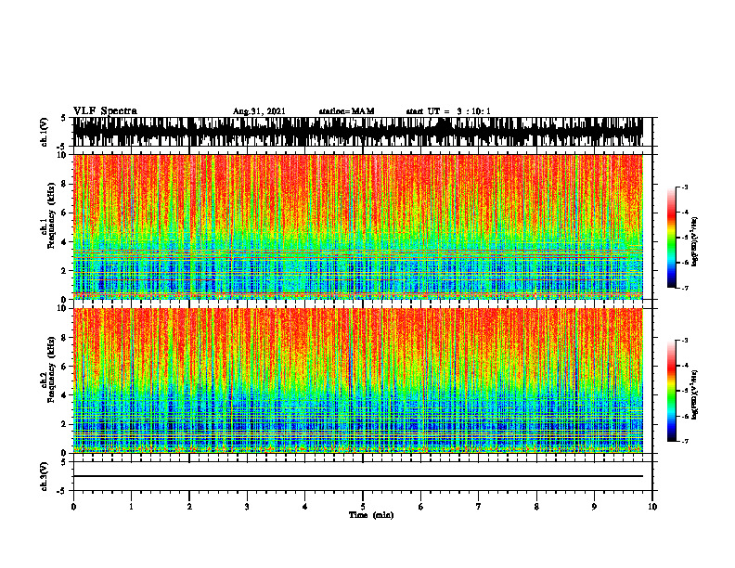Screen dimensions: 735x568
Task: Click the ch.2 spectrogram color bar
Action: click(x=672, y=391)
